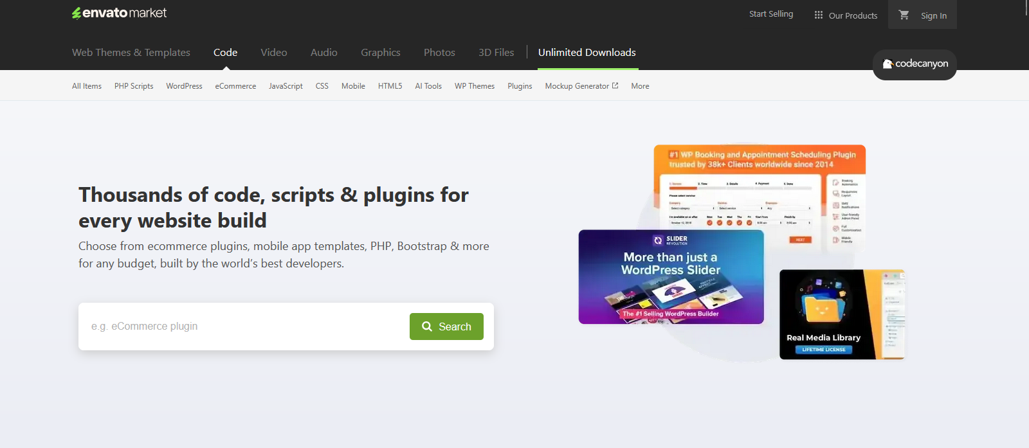Viewport: 1029px width, 448px height.
Task: Click the magnifier icon in Search button
Action: pyautogui.click(x=427, y=327)
